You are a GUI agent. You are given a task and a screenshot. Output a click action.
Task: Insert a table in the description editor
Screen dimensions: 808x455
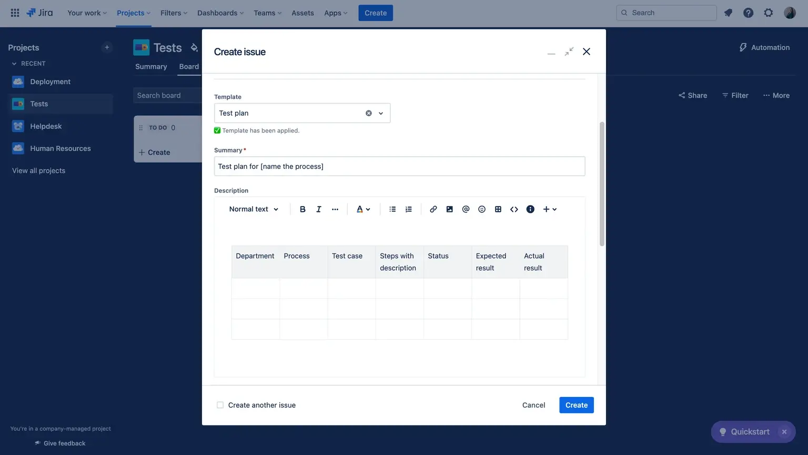pos(498,209)
